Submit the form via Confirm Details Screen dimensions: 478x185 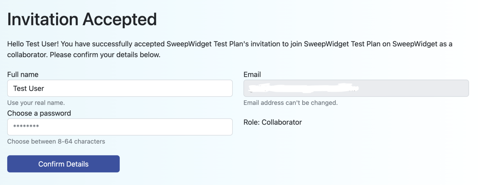pos(63,164)
